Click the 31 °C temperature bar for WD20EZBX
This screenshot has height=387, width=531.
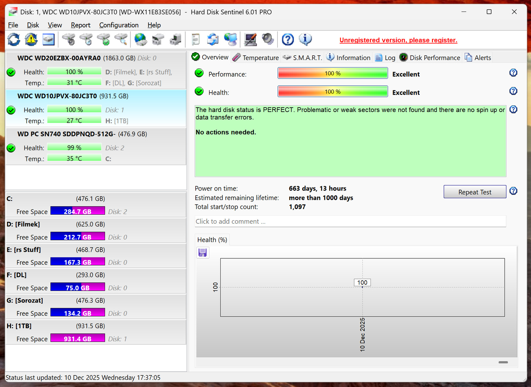[74, 83]
